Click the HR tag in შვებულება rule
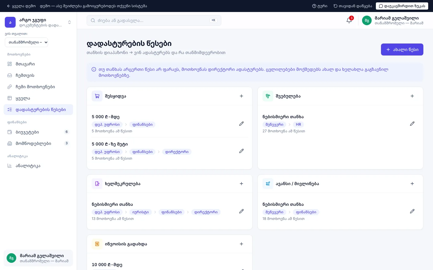 (298, 124)
